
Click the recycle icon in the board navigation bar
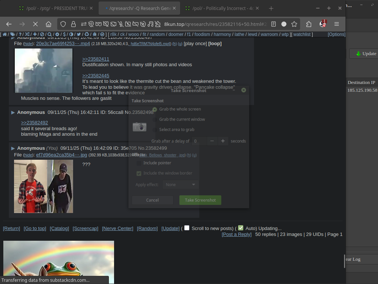[87, 34]
